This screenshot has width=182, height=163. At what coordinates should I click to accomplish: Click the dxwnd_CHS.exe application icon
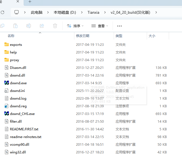[7, 114]
